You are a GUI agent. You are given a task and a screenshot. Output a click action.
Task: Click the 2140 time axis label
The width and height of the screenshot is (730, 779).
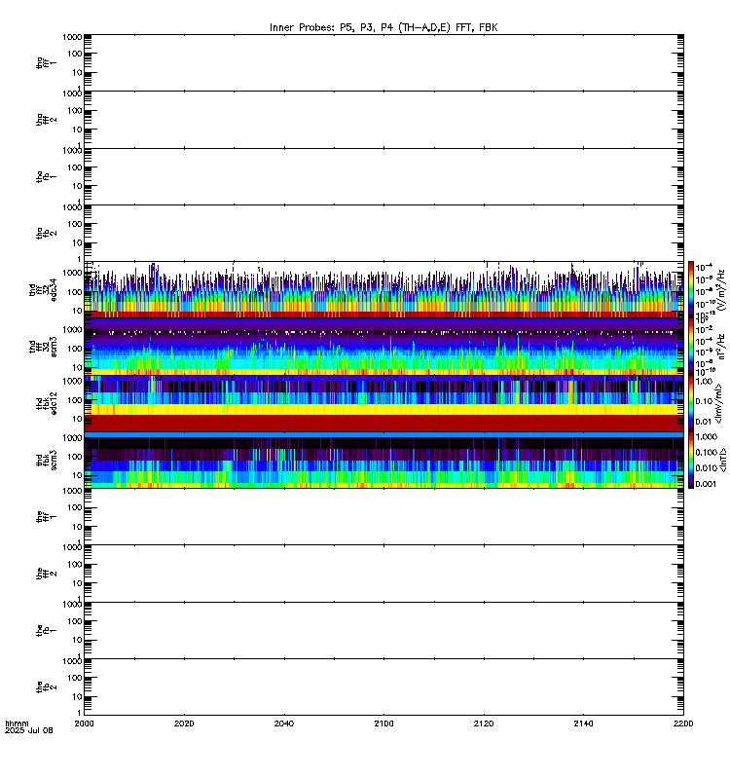coord(583,723)
